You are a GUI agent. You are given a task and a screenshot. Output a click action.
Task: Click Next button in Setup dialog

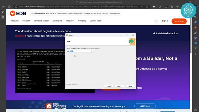tap(119, 86)
